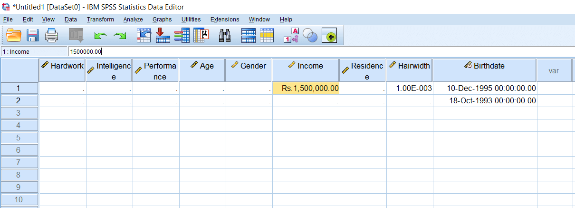Viewport: 575px width, 208px height.
Task: Select the Hardwork column header
Action: [x=62, y=70]
